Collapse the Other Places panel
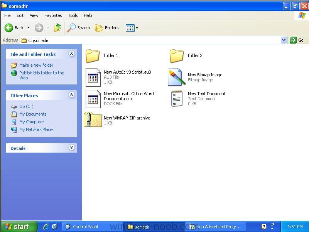This screenshot has width=309, height=232. tap(71, 95)
